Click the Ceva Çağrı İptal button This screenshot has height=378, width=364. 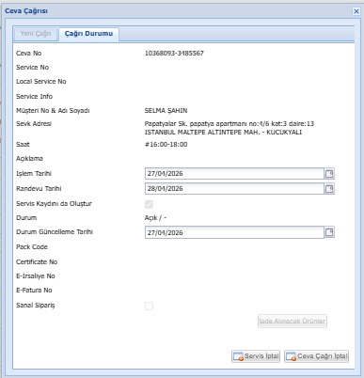pos(316,356)
